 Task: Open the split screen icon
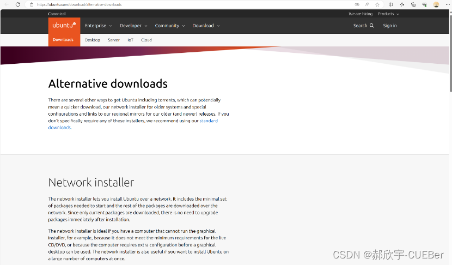point(391,4)
